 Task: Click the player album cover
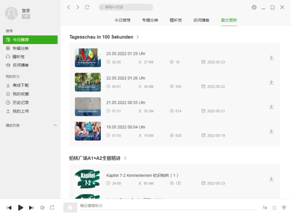[70, 207]
